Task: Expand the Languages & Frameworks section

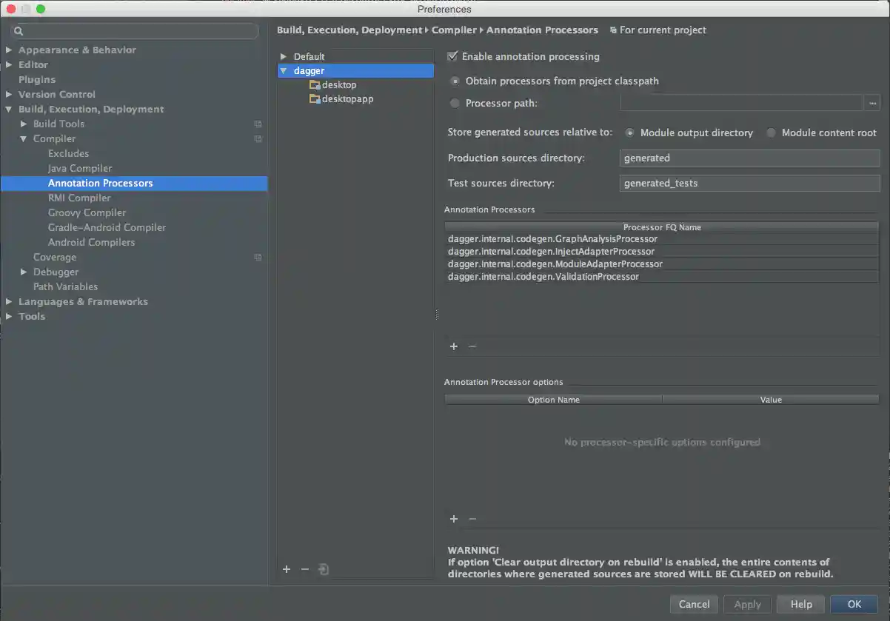Action: click(10, 301)
